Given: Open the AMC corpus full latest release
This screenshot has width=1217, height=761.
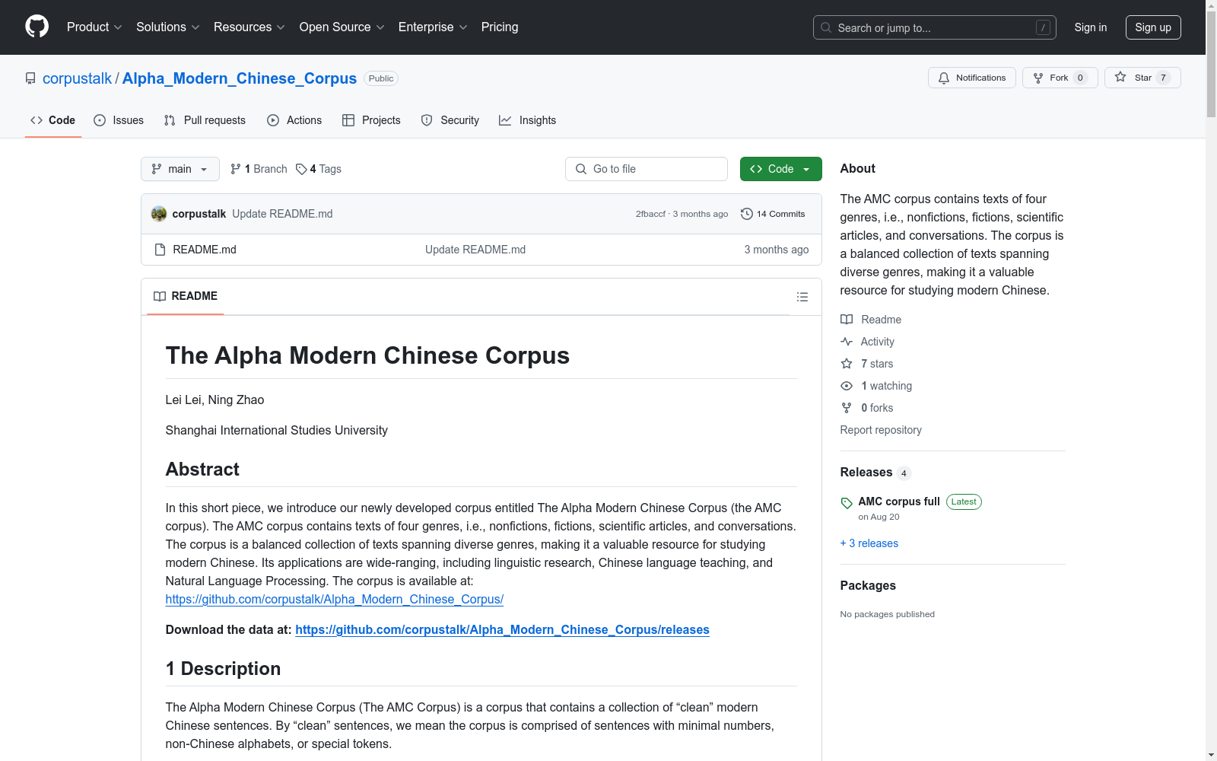Looking at the screenshot, I should 899,501.
